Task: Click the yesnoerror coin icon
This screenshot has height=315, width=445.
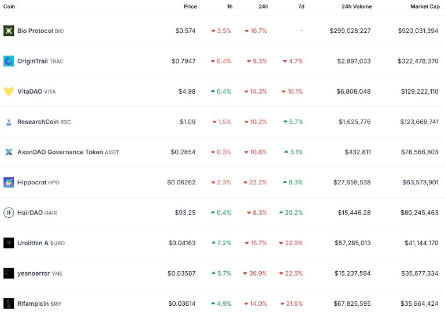Action: tap(9, 273)
